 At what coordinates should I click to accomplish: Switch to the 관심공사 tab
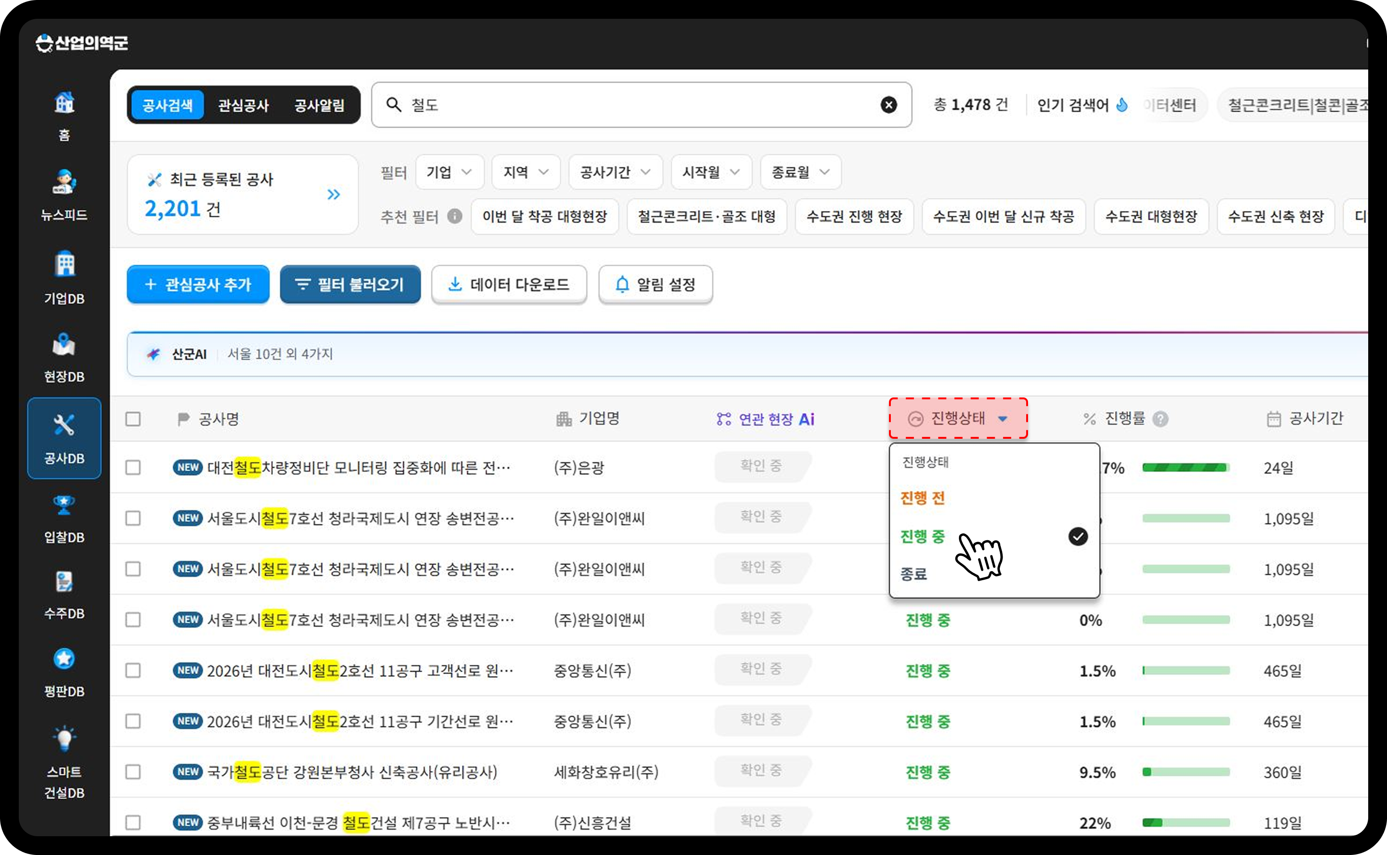[x=243, y=105]
